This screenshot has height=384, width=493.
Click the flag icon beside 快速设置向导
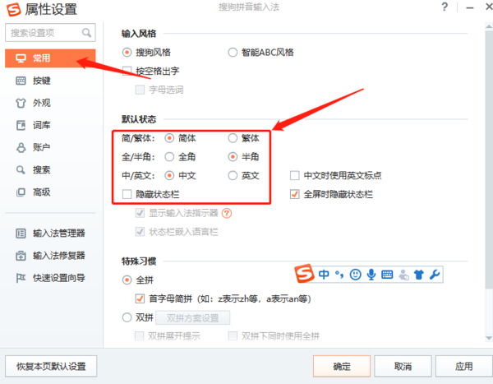coord(21,278)
